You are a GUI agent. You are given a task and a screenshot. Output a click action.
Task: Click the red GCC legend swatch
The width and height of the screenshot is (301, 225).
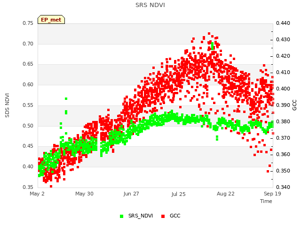pyautogui.click(x=163, y=216)
